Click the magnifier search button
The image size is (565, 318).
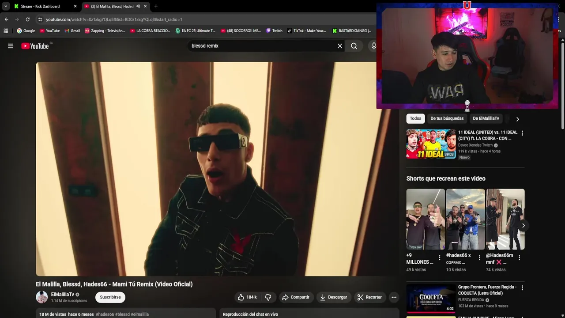[354, 46]
